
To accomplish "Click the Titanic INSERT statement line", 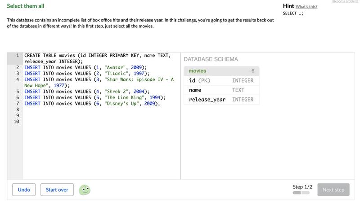I will (x=87, y=74).
